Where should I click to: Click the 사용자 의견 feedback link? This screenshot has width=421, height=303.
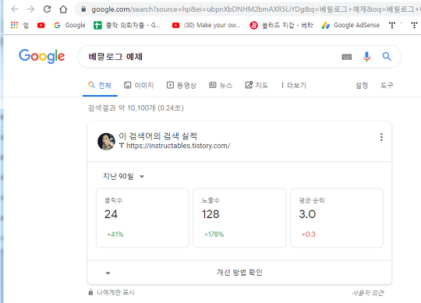[x=367, y=293]
